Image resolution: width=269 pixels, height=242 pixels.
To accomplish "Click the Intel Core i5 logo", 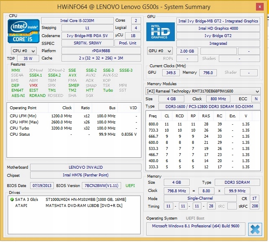I will pyautogui.click(x=24, y=31).
